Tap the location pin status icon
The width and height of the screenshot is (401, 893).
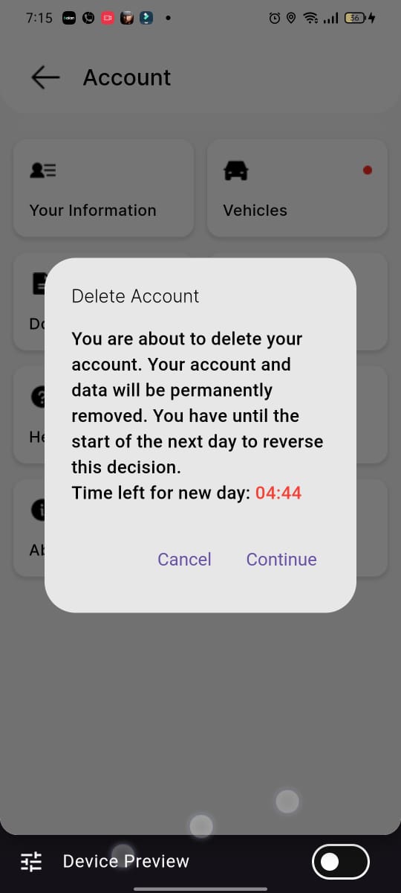(291, 18)
